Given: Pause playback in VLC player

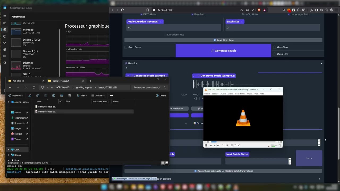Looking at the screenshot, I should point(206,145).
